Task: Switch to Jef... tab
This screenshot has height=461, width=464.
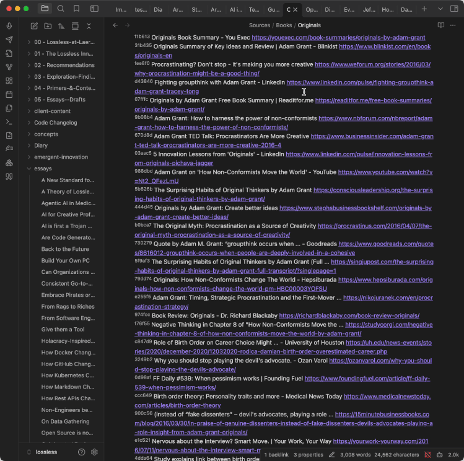Action: tap(369, 9)
